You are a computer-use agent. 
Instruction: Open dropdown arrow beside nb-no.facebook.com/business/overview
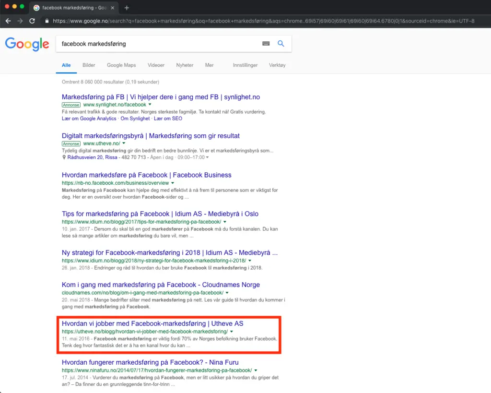pyautogui.click(x=173, y=183)
